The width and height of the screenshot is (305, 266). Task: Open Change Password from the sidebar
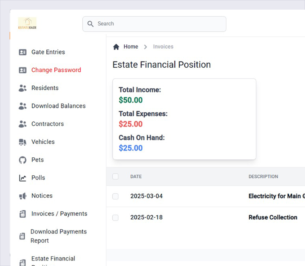coord(56,70)
